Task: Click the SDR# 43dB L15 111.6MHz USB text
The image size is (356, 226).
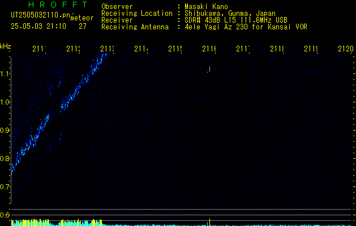Action: pyautogui.click(x=236, y=20)
